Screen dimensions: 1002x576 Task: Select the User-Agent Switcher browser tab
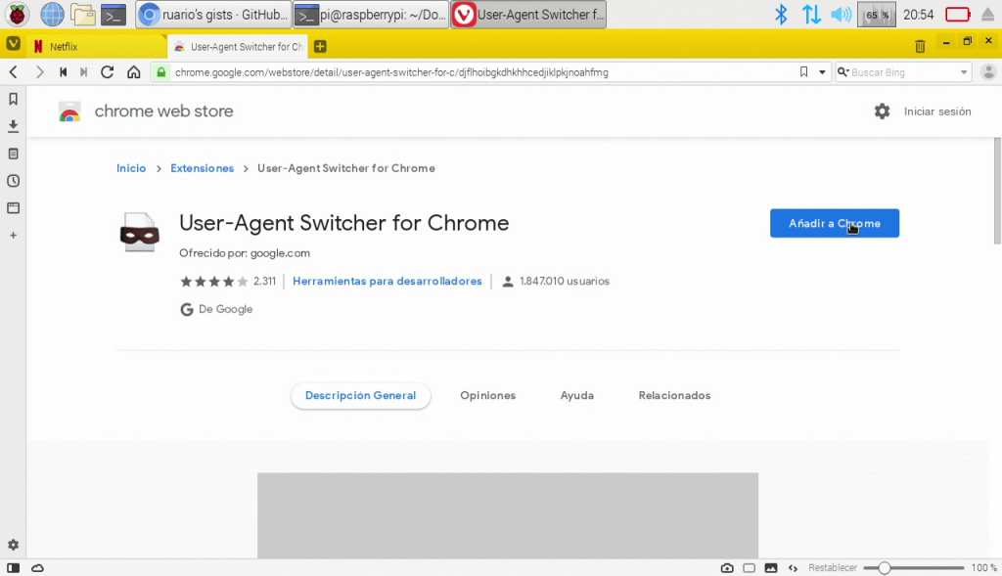point(238,46)
